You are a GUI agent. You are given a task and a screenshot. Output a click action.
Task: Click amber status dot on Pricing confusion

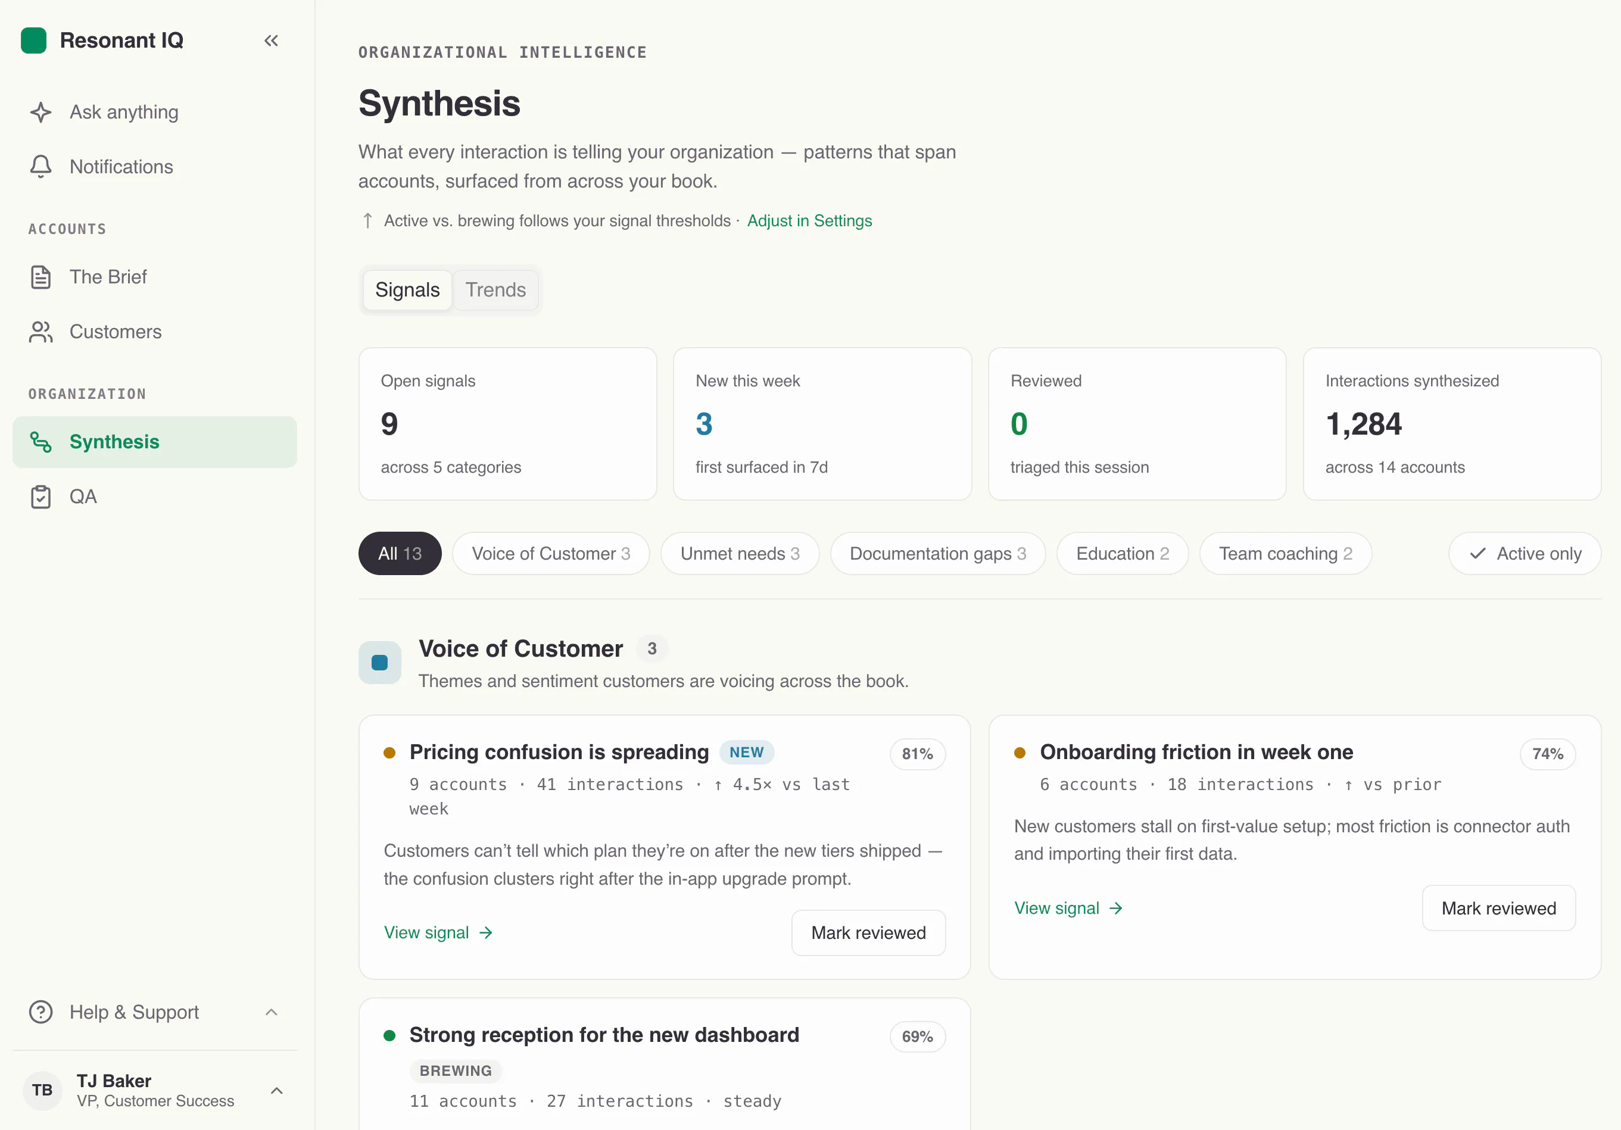389,753
